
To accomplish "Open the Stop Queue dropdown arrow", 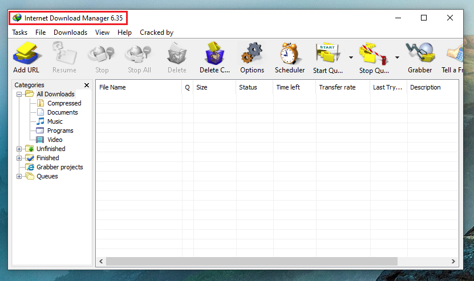I will pyautogui.click(x=397, y=57).
